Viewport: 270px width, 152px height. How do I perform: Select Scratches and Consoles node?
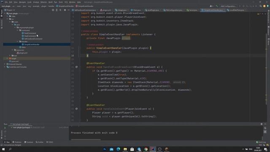point(16,67)
